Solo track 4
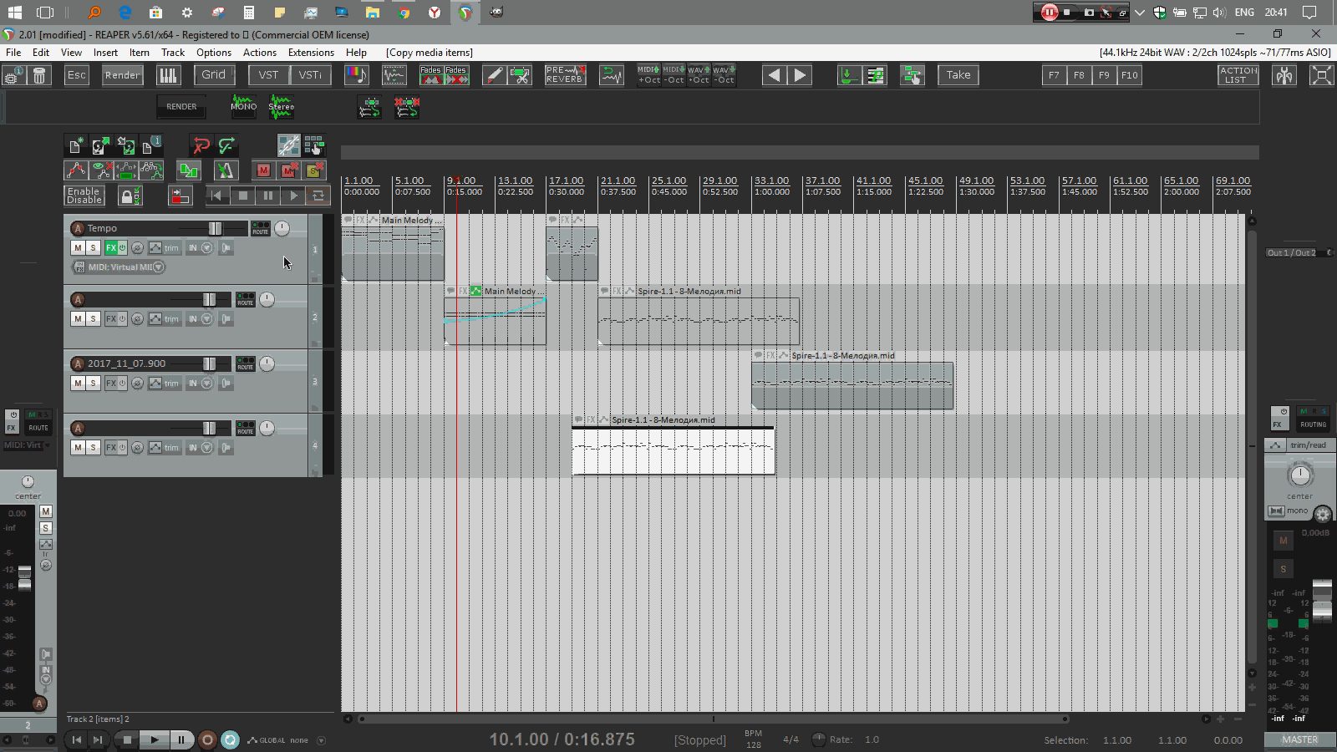Viewport: 1337px width, 752px height. point(94,448)
